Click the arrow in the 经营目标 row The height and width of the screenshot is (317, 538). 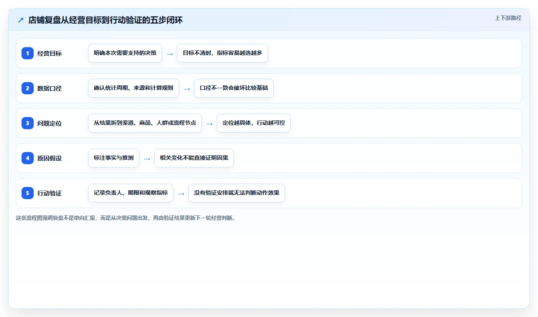pyautogui.click(x=170, y=54)
